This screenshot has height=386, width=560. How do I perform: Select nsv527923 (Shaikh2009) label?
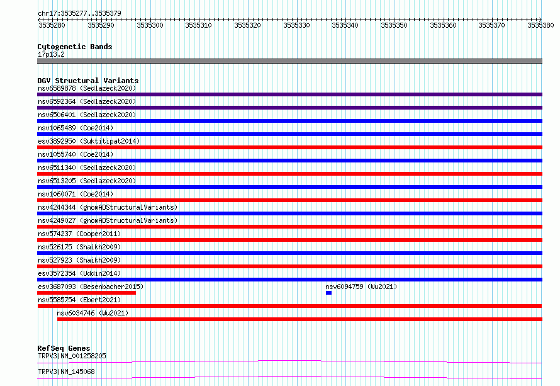[79, 260]
